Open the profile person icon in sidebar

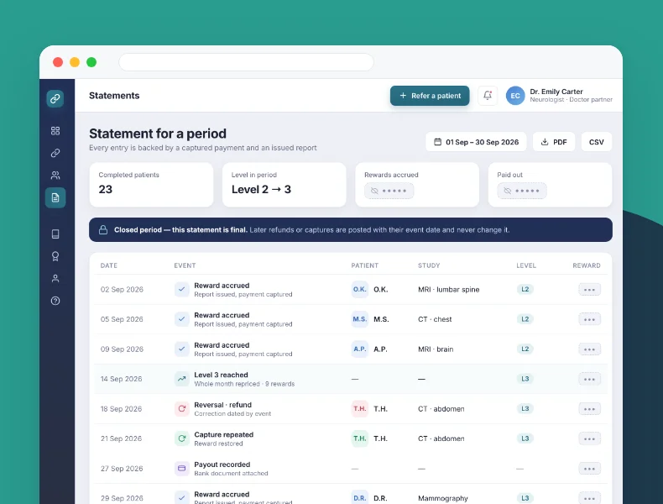tap(55, 278)
